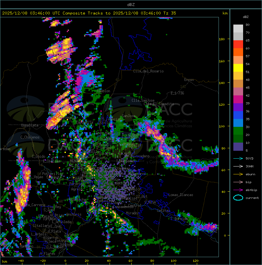The width and height of the screenshot is (262, 265).
Task: Select the green swatch between 30 and 20
Action: tap(238, 131)
